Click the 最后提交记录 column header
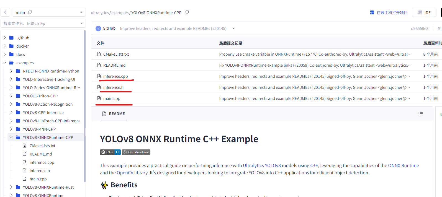 point(231,43)
